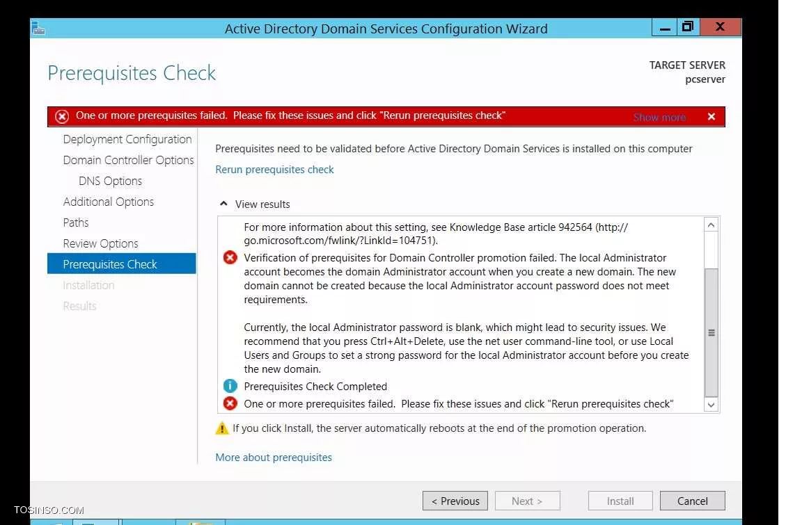Close the wizard window

[x=720, y=27]
